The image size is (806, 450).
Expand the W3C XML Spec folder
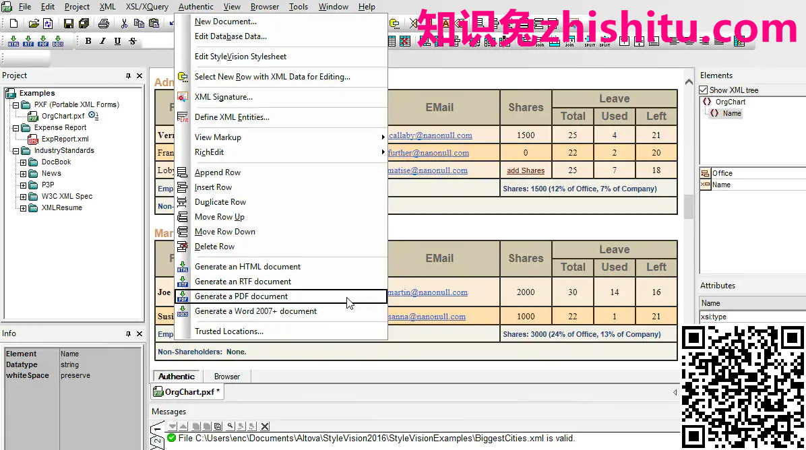23,197
